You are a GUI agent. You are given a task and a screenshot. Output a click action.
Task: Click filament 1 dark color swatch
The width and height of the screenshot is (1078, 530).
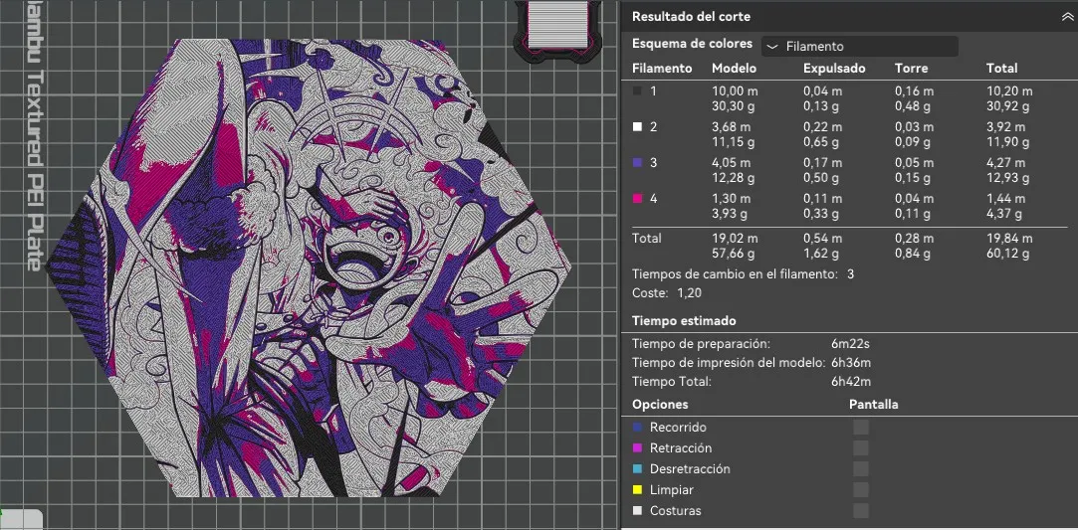pyautogui.click(x=637, y=91)
